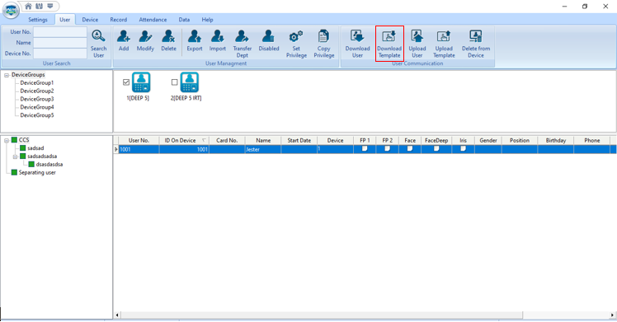Click the Copy Privilege icon
The image size is (617, 322).
point(323,36)
